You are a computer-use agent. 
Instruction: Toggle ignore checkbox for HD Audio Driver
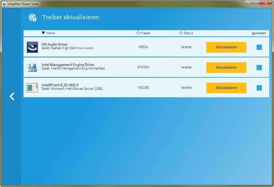259,47
